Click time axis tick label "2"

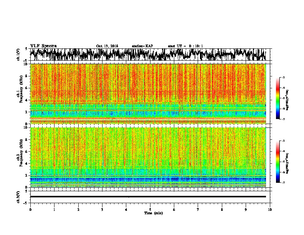(78, 209)
